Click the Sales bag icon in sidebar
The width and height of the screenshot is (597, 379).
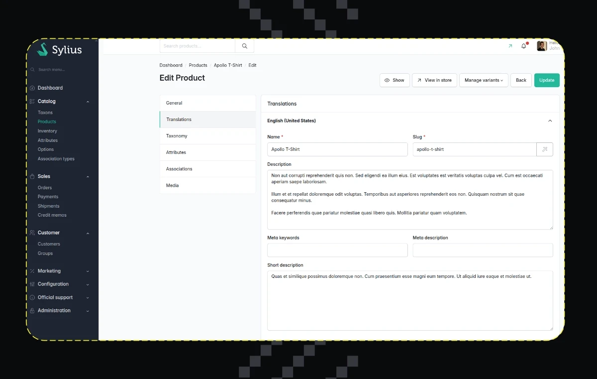point(32,176)
